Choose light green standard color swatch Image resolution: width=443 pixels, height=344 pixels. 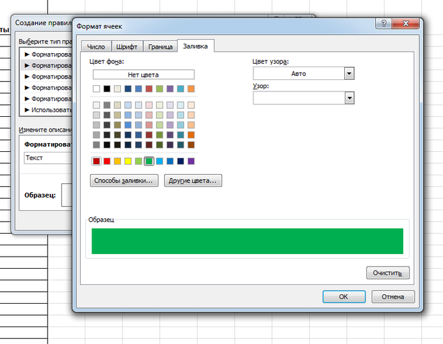click(138, 161)
